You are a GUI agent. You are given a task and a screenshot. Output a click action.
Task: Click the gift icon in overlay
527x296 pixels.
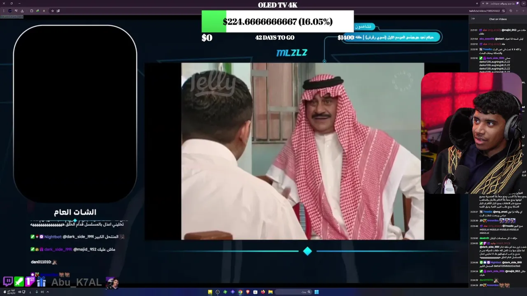41,282
